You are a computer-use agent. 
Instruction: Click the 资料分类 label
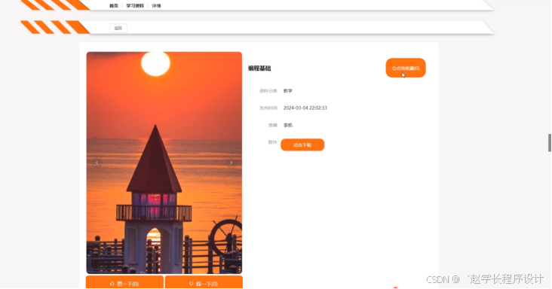[x=268, y=90]
